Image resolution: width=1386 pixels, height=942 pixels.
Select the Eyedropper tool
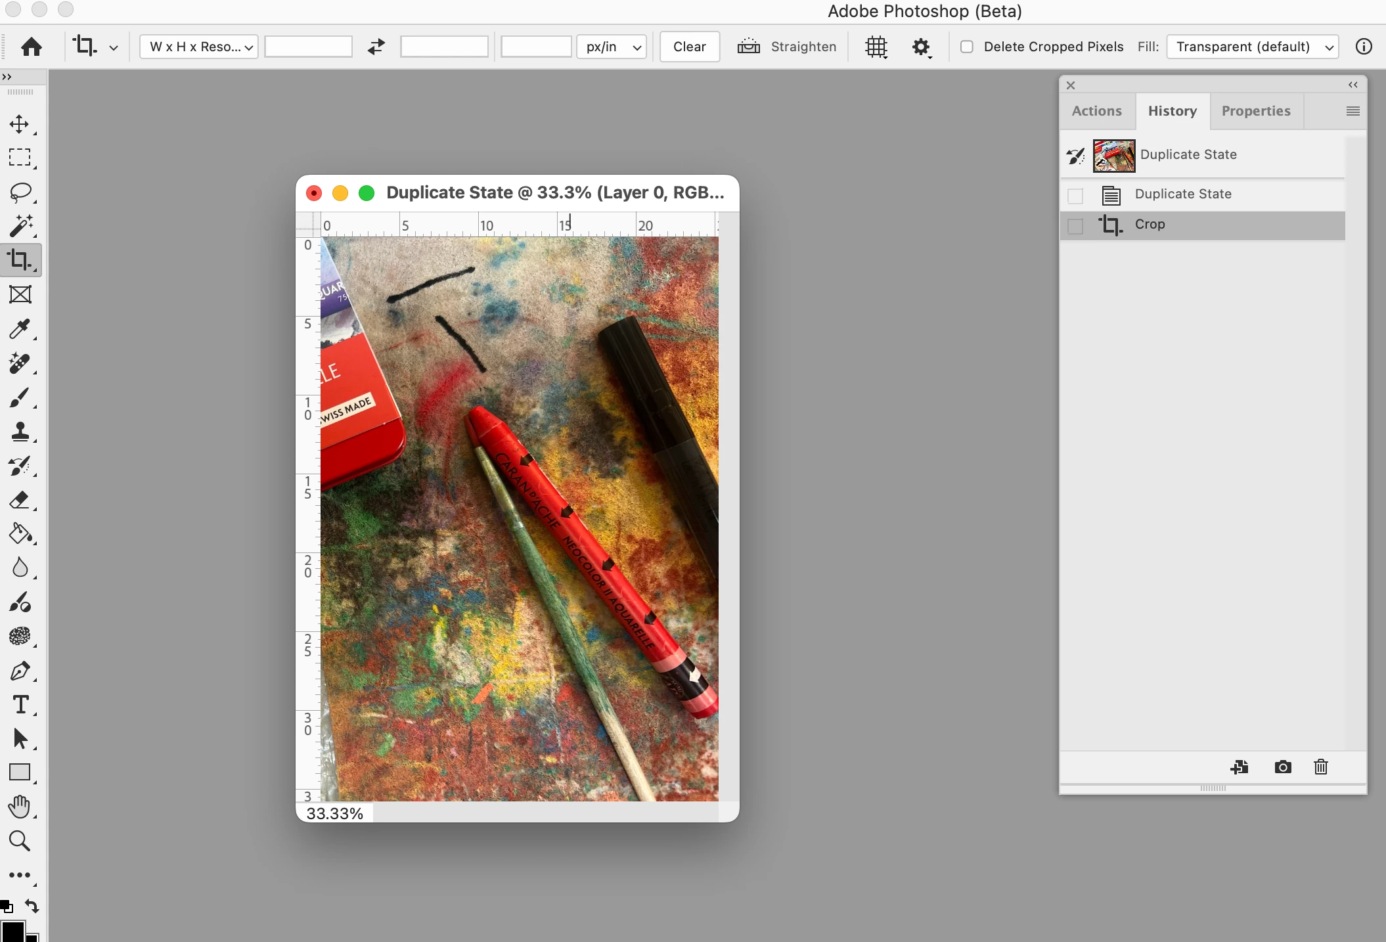click(20, 328)
